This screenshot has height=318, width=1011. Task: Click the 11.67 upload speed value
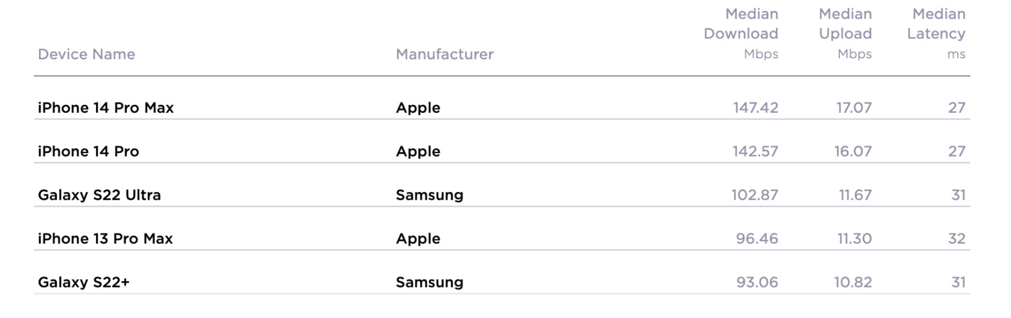(855, 195)
